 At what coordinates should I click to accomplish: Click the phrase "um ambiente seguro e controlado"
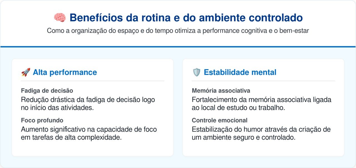(243, 137)
